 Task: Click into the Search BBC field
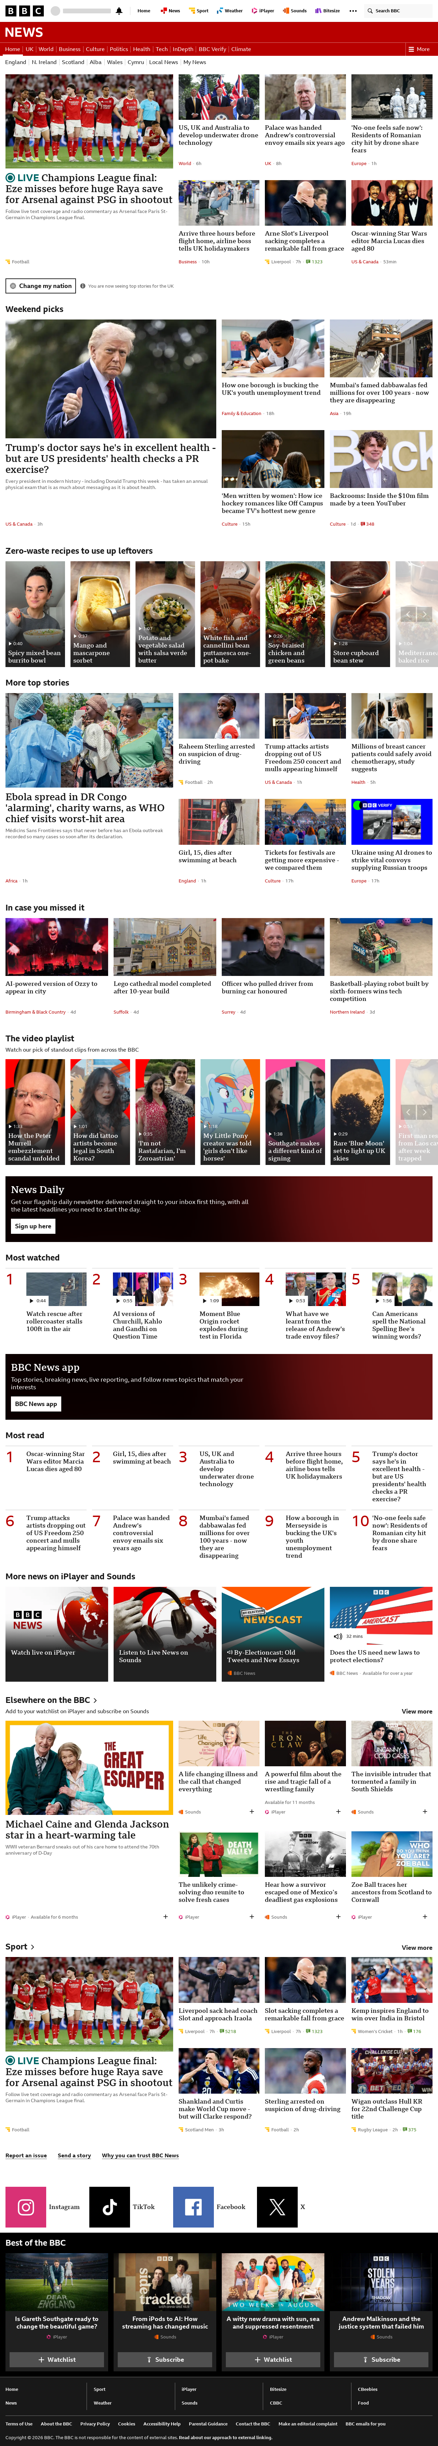coord(398,11)
